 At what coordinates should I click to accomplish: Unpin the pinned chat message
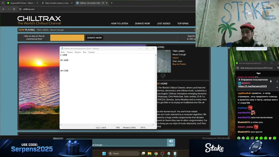270,81
